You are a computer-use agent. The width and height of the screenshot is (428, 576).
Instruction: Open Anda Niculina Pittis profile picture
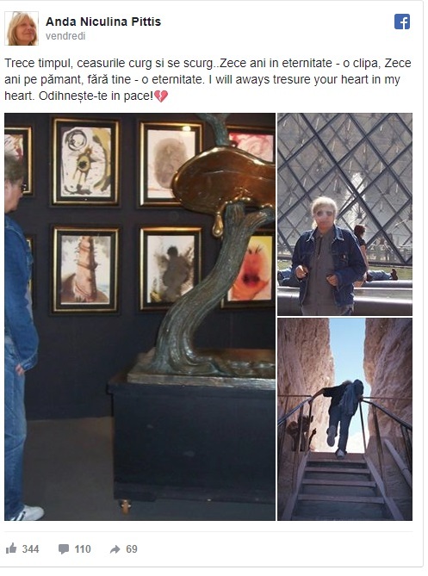coord(22,28)
